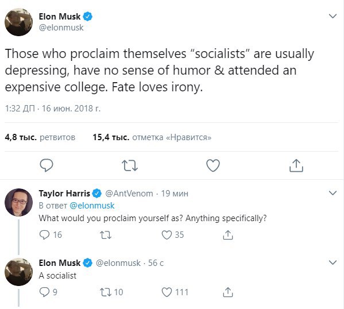
Task: Like the "A socialist" reply with 111 likes
Action: pos(175,292)
